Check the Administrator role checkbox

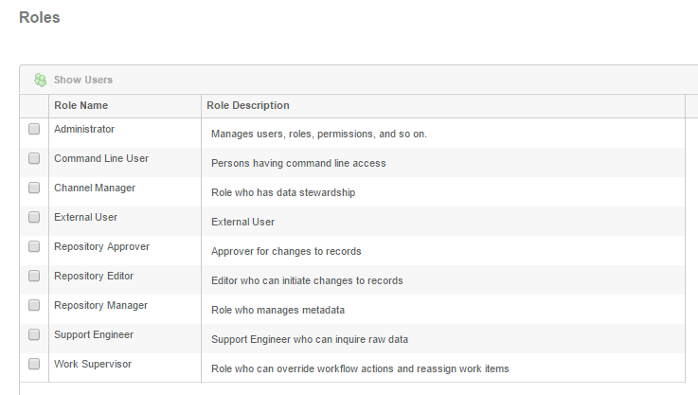[x=34, y=129]
